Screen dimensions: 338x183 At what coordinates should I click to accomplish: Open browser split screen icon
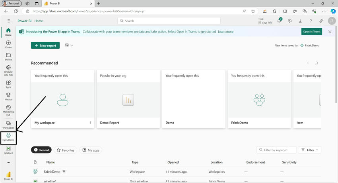coord(285,11)
